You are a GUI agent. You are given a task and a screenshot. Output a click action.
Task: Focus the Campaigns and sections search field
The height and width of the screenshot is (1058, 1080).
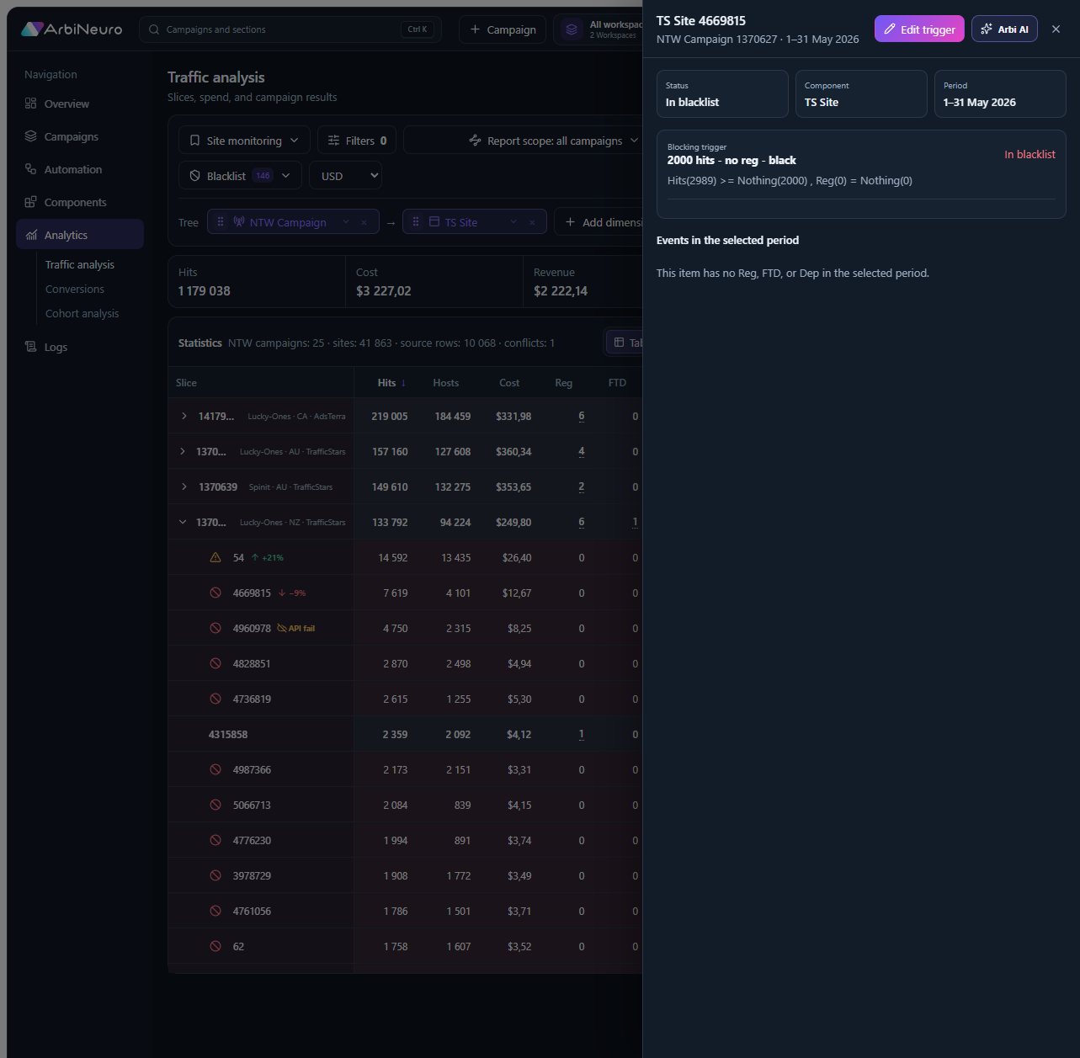coord(290,29)
